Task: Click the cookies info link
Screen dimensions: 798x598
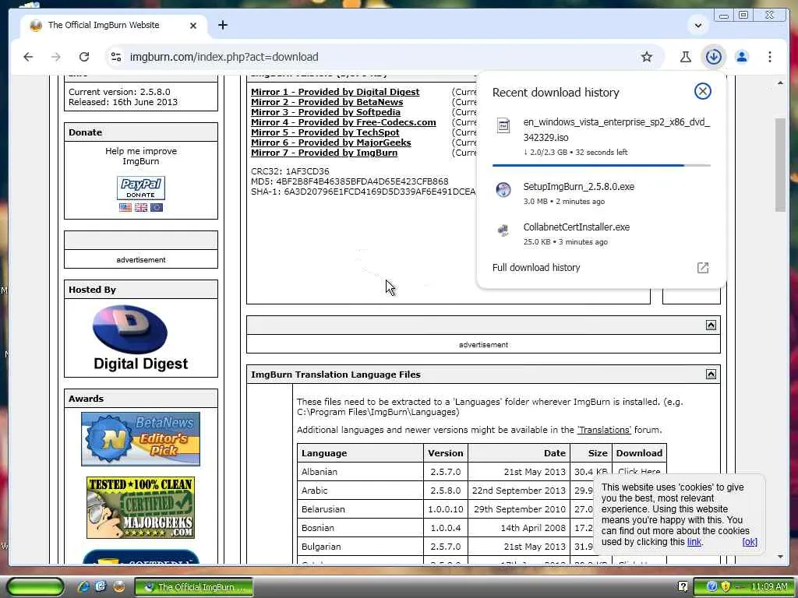Action: 694,542
